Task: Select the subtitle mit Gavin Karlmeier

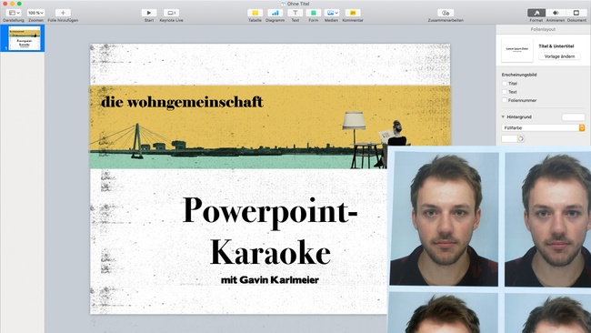Action: pyautogui.click(x=270, y=280)
